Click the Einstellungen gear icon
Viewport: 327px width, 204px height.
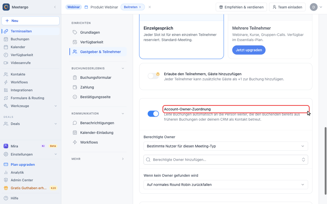6,154
